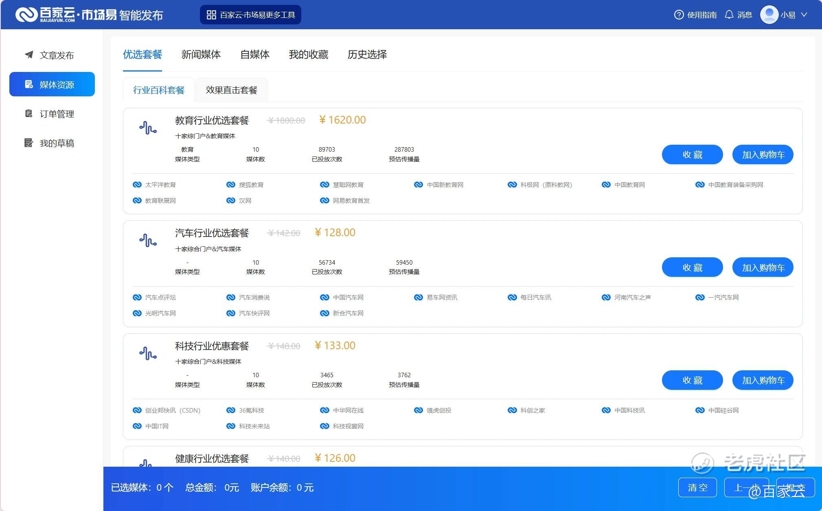Open the 我的收藏 tab
The width and height of the screenshot is (822, 511).
(x=308, y=54)
